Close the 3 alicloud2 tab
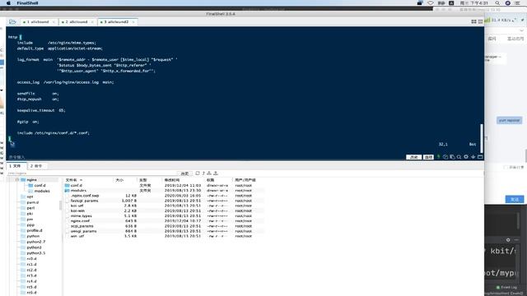This screenshot has height=296, width=527. click(x=133, y=22)
